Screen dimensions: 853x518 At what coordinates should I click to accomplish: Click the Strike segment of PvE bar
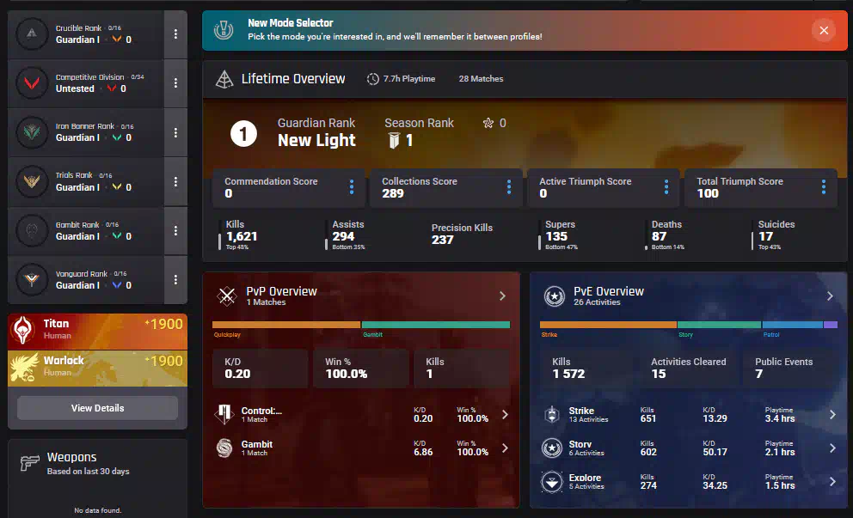pos(608,325)
